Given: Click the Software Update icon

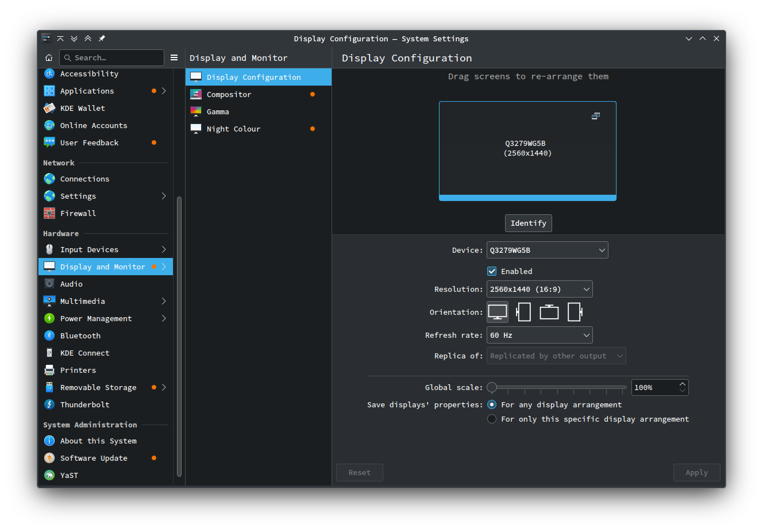Looking at the screenshot, I should tap(49, 458).
